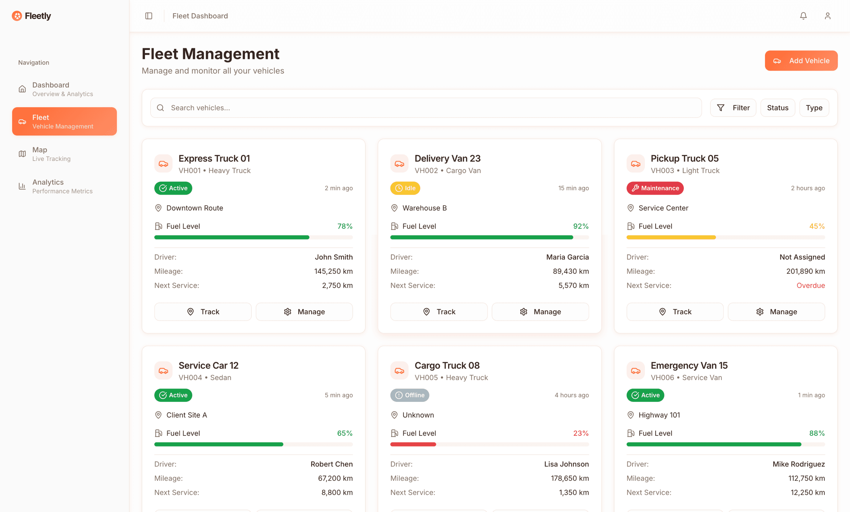The width and height of the screenshot is (850, 512).
Task: Open the Type filter dropdown
Action: click(x=814, y=108)
